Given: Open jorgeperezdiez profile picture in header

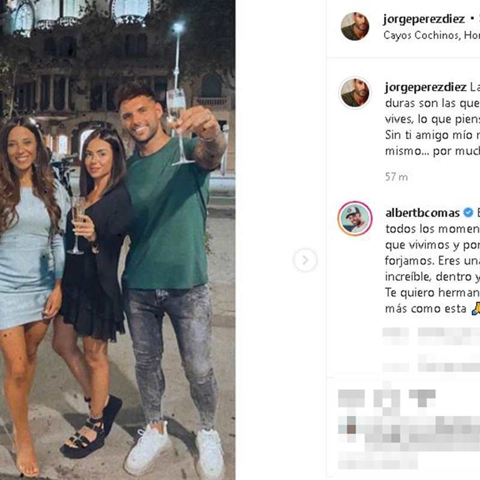Looking at the screenshot, I should pos(355,26).
